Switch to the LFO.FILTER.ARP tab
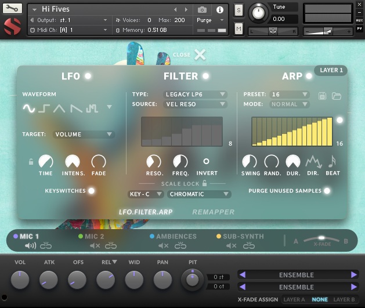 click(x=146, y=212)
